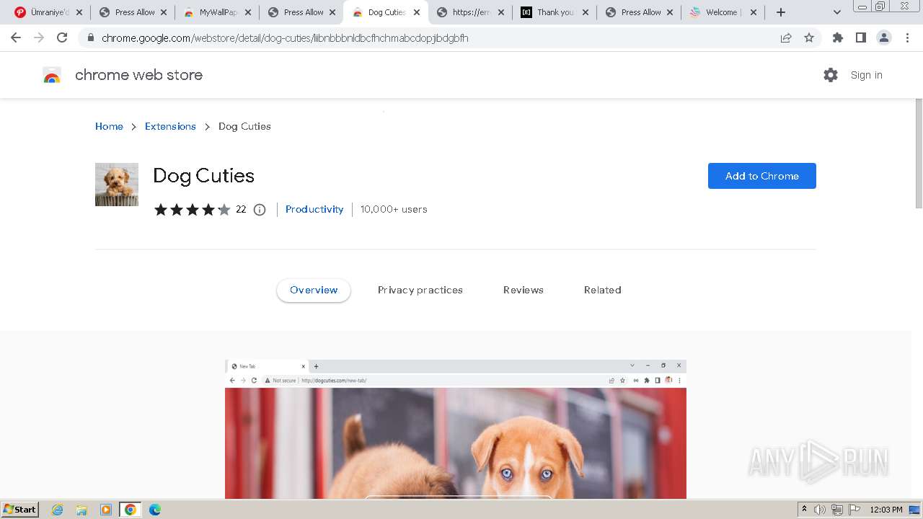Go back with browser back arrow
Image resolution: width=923 pixels, height=519 pixels.
[16, 37]
